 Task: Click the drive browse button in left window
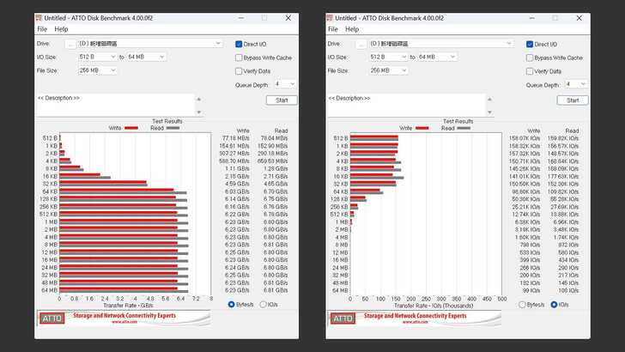click(70, 45)
